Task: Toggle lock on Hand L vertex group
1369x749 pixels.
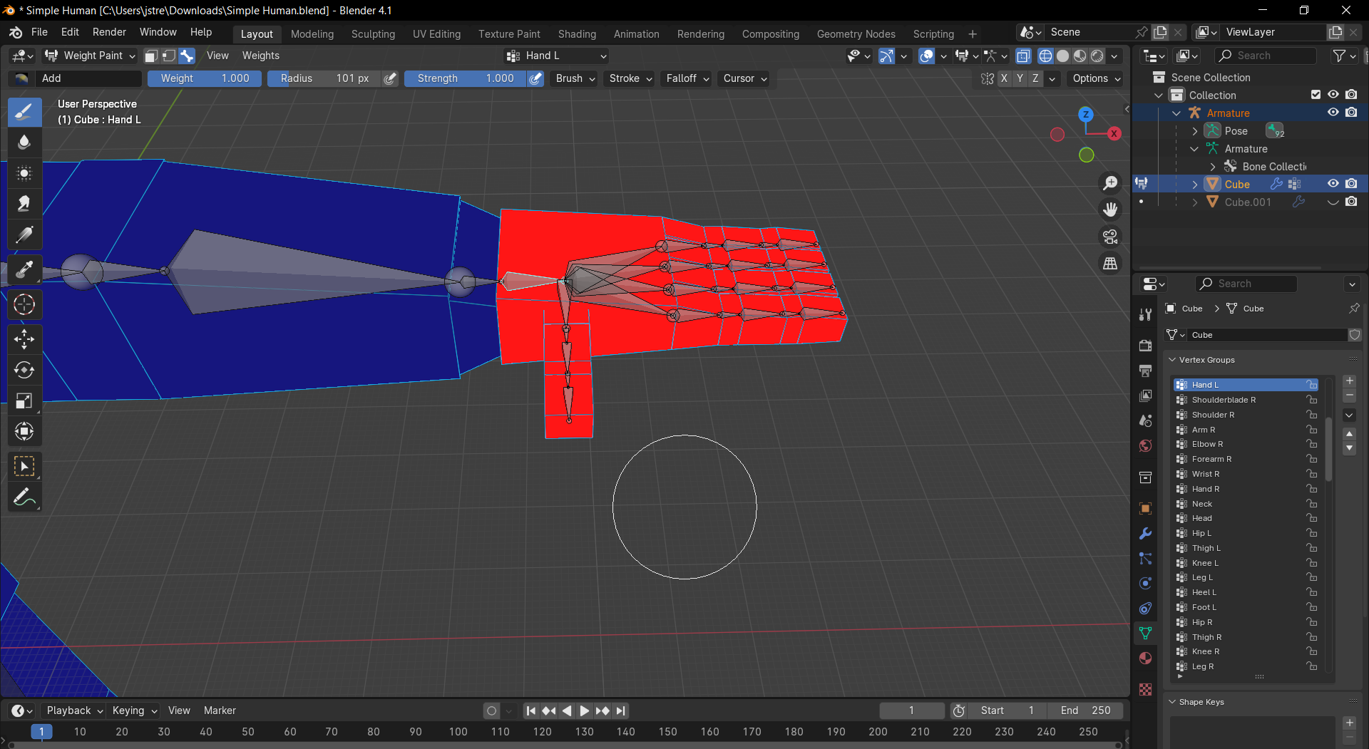Action: point(1311,385)
